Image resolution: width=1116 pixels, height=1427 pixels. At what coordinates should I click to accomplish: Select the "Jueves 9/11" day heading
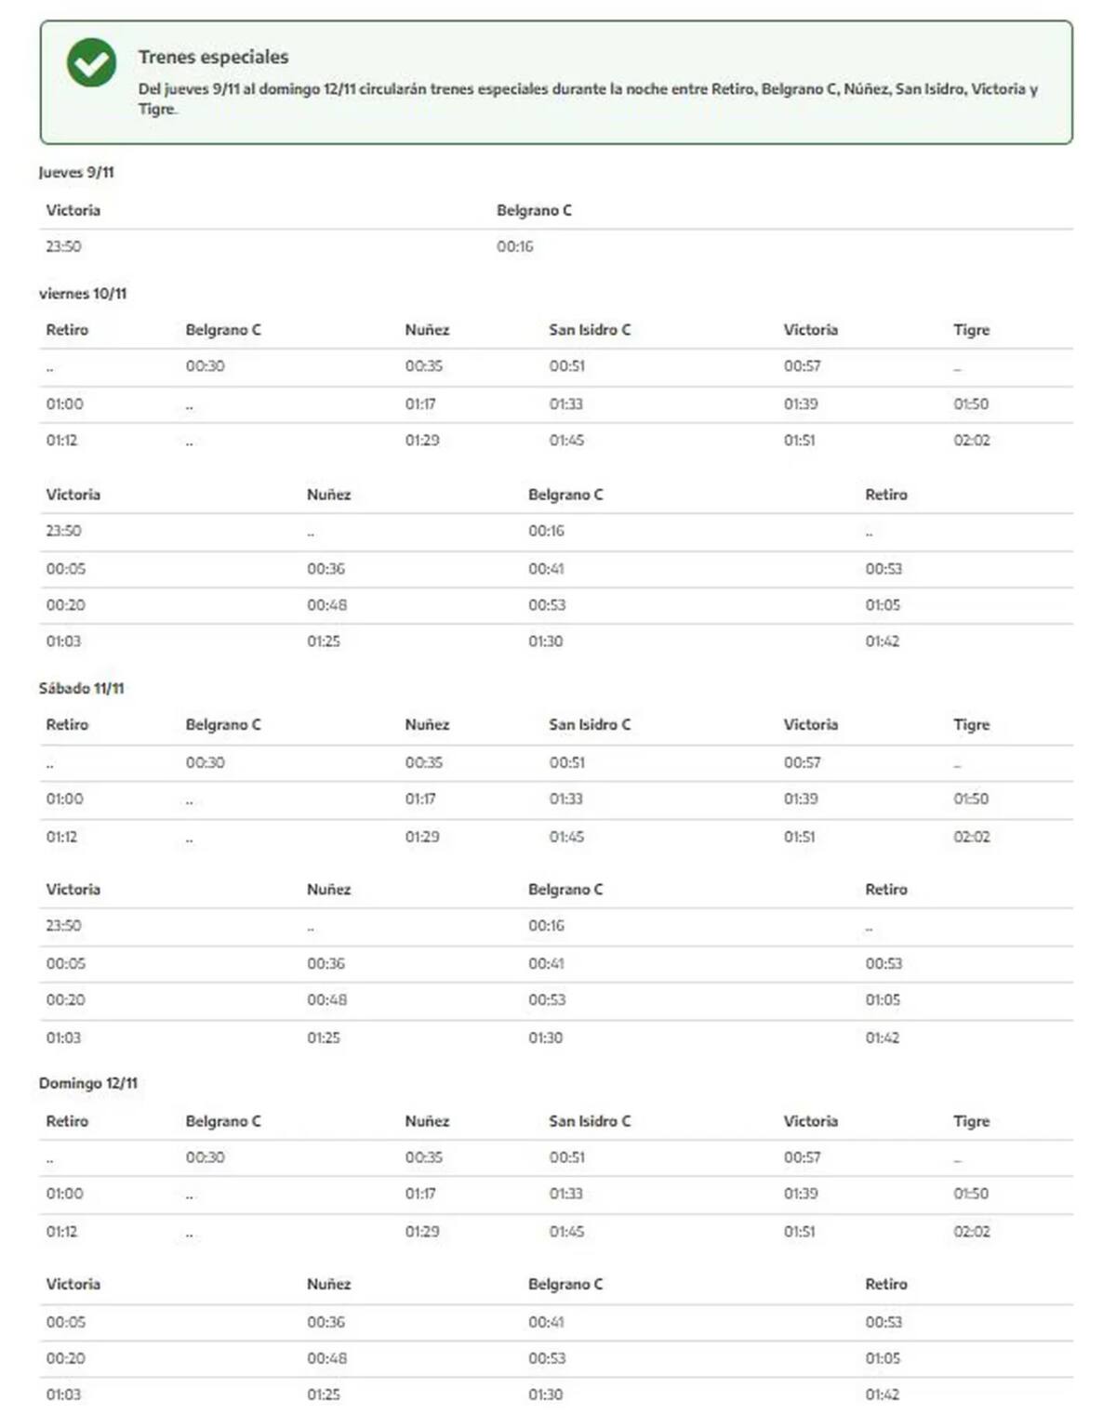click(76, 172)
